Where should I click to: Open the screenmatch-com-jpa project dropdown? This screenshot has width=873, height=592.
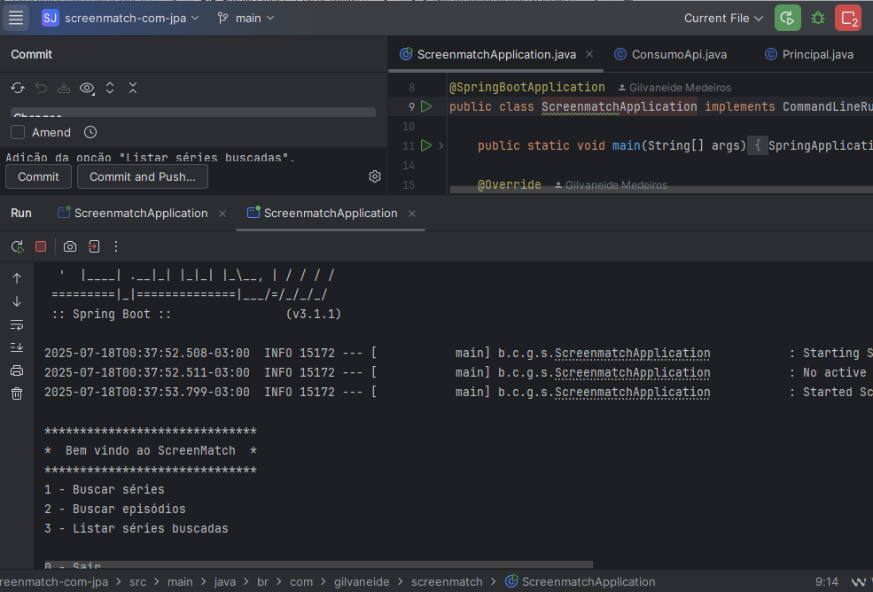tap(121, 18)
